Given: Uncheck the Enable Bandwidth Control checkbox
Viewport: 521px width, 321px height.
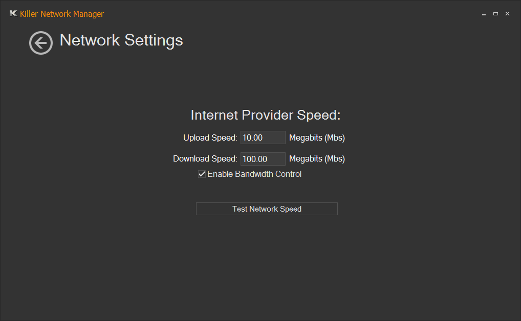Looking at the screenshot, I should pyautogui.click(x=202, y=174).
